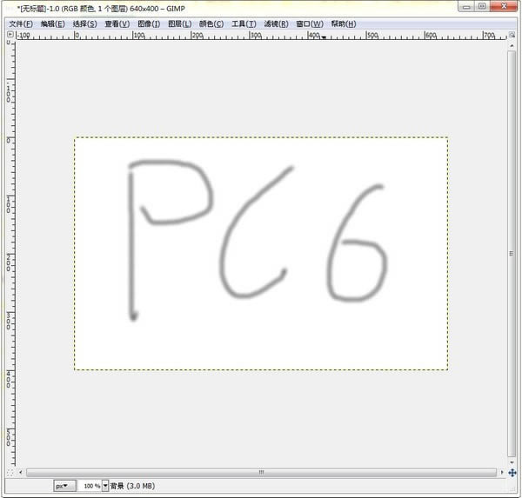Screen dimensions: 522x498
Task: Open the 文件(F) menu
Action: (21, 23)
